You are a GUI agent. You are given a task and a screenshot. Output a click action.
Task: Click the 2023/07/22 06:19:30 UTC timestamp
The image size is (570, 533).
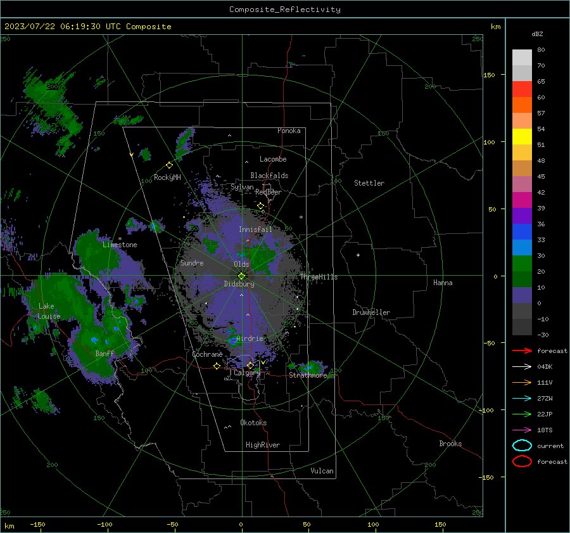point(88,27)
